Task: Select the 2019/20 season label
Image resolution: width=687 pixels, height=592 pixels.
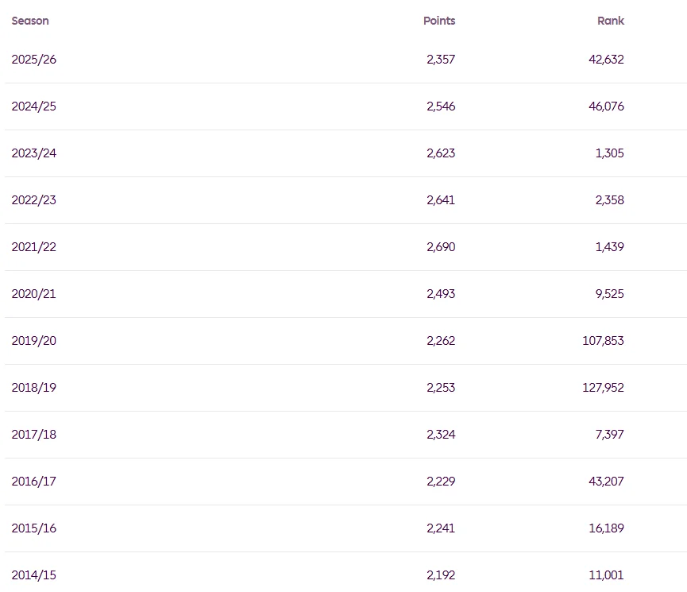Action: pos(33,341)
